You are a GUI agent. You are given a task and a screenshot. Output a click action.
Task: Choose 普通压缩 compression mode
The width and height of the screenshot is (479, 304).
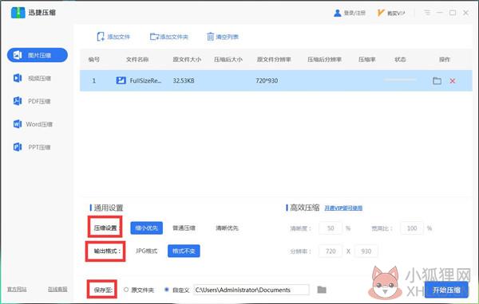pos(184,228)
